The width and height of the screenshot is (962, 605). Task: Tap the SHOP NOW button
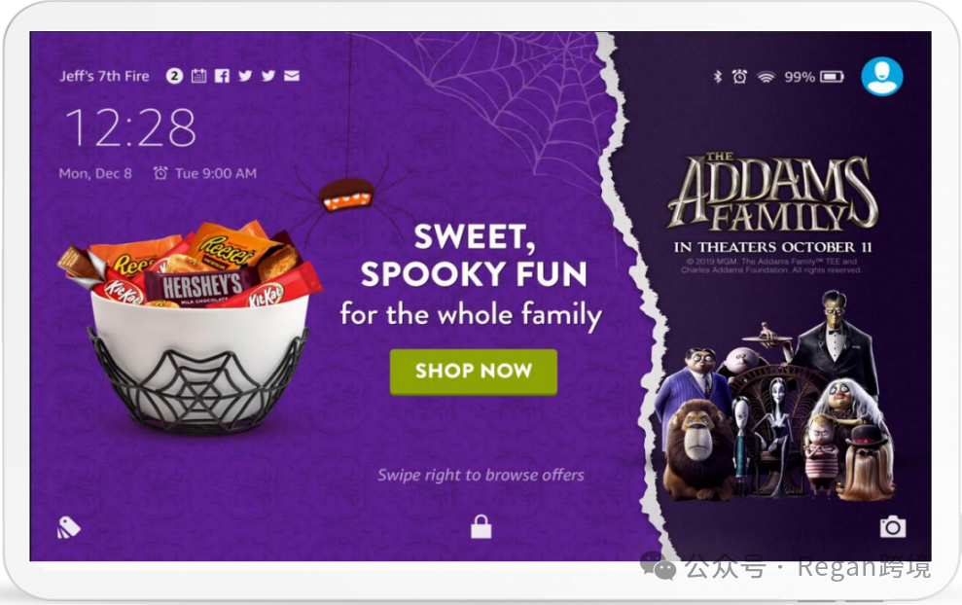point(473,372)
